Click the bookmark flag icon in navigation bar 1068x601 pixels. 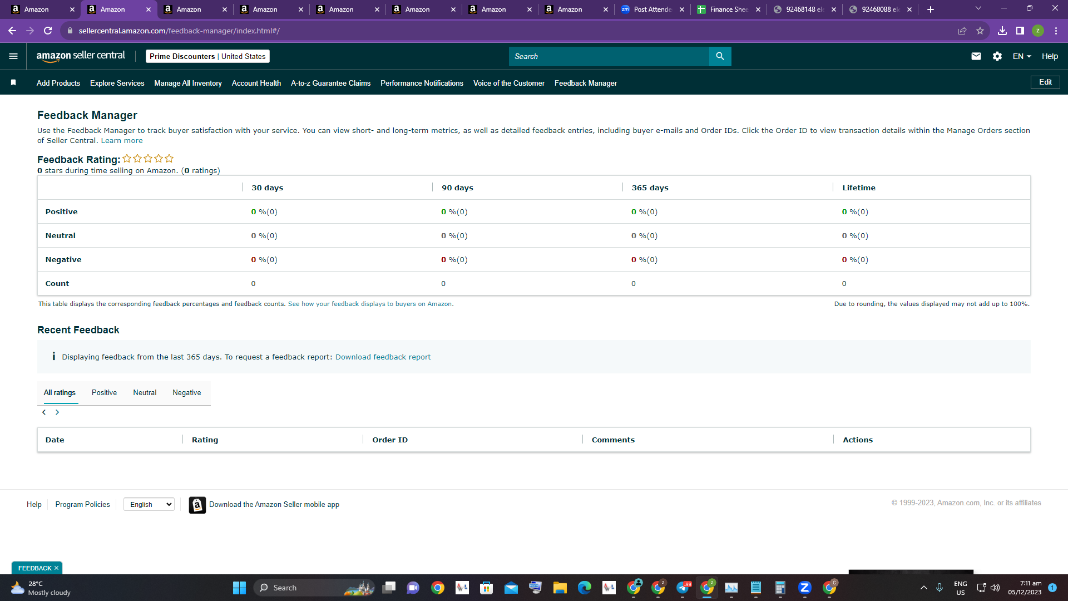click(13, 83)
